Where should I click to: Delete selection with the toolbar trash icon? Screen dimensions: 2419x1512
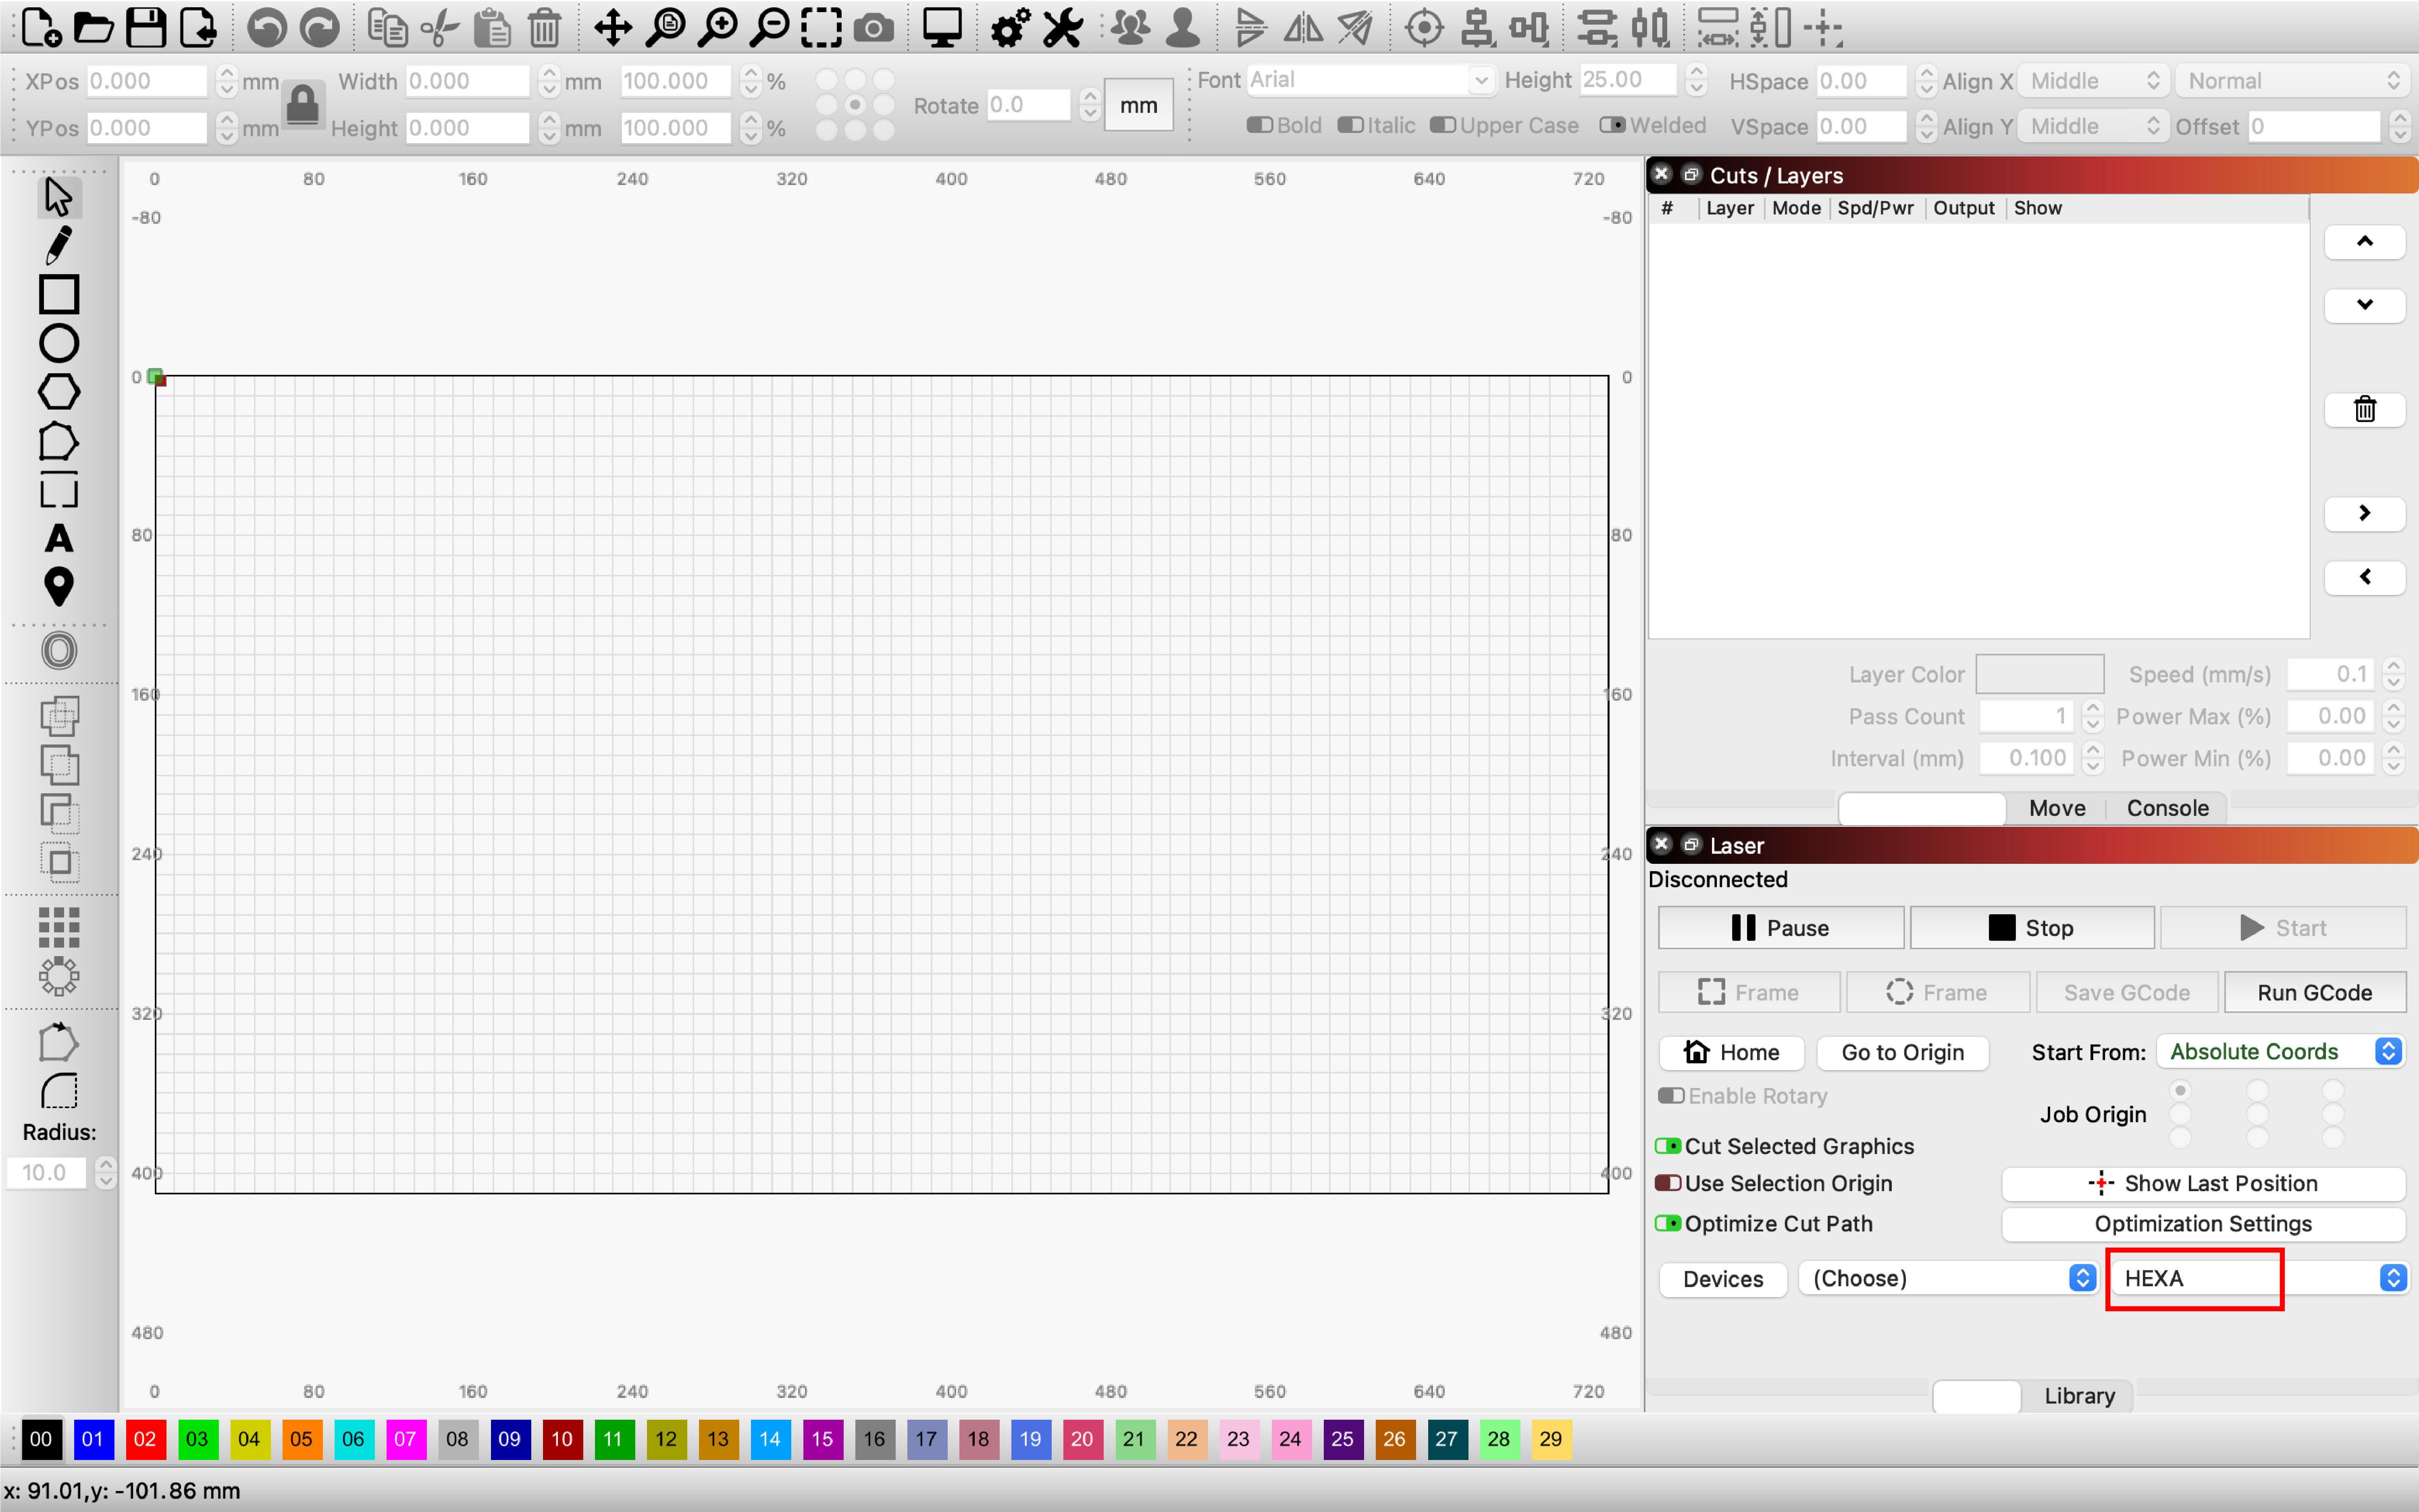pos(544,28)
